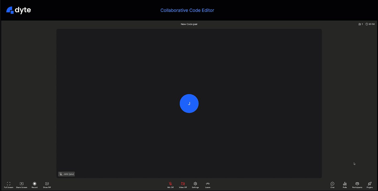Open the Chat panel
This screenshot has height=191, width=378.
(x=332, y=185)
